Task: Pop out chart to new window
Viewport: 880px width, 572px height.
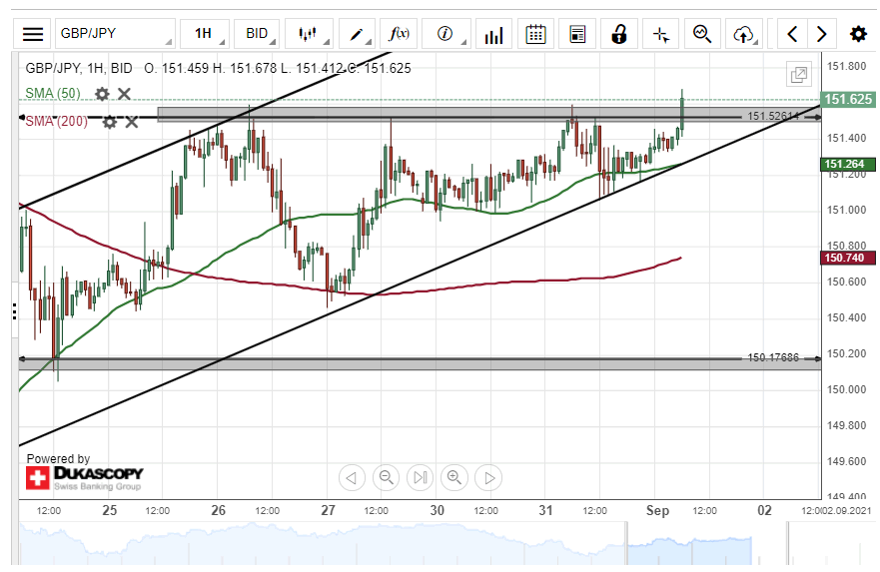Action: click(799, 75)
